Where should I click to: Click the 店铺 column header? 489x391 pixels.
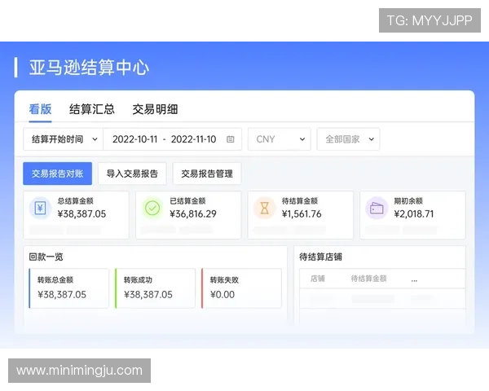318,279
